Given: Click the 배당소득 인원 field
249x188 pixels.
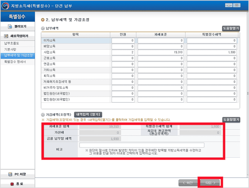Looking at the screenshot, I should pyautogui.click(x=123, y=47).
